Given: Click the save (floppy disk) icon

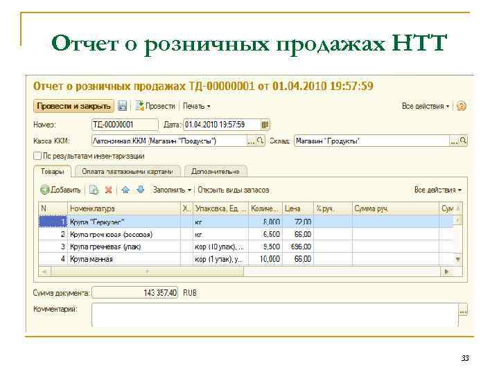Looking at the screenshot, I should pos(122,106).
